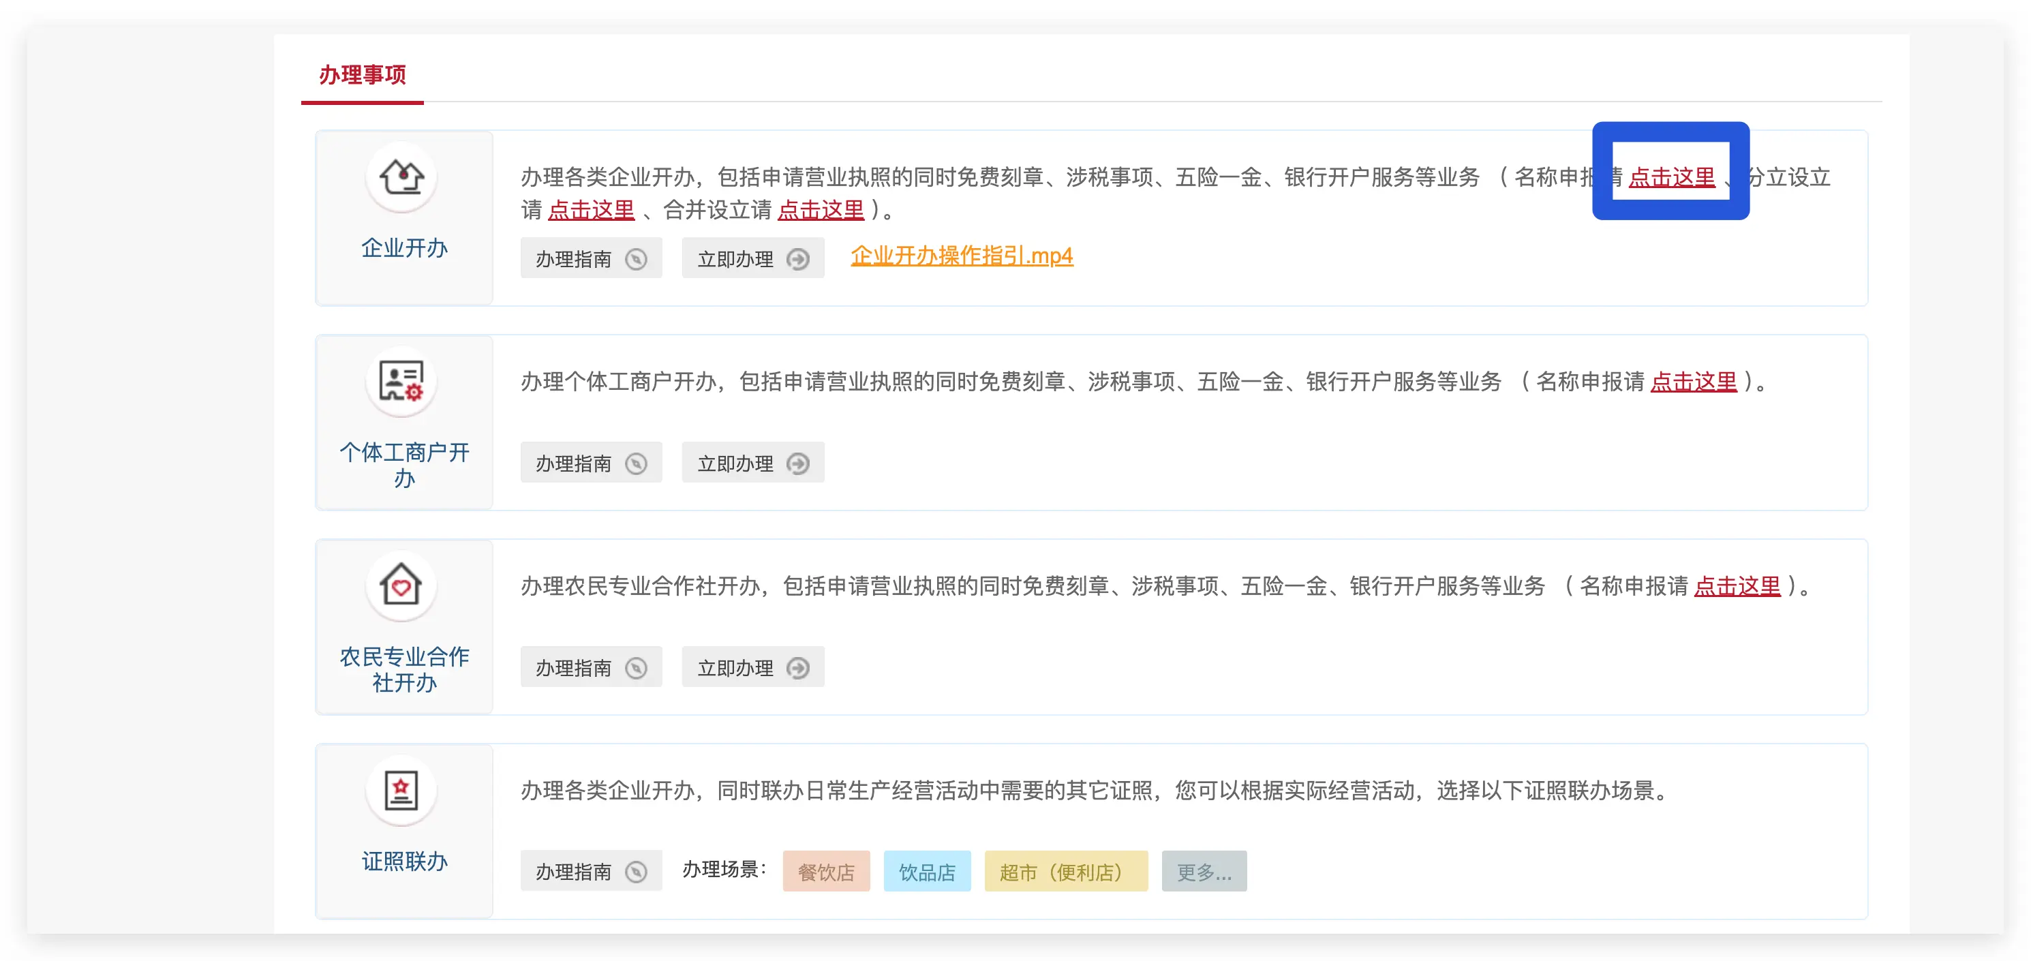Click 立即办理 arrow icon in 企业开办 row
The width and height of the screenshot is (2031, 961).
click(799, 258)
